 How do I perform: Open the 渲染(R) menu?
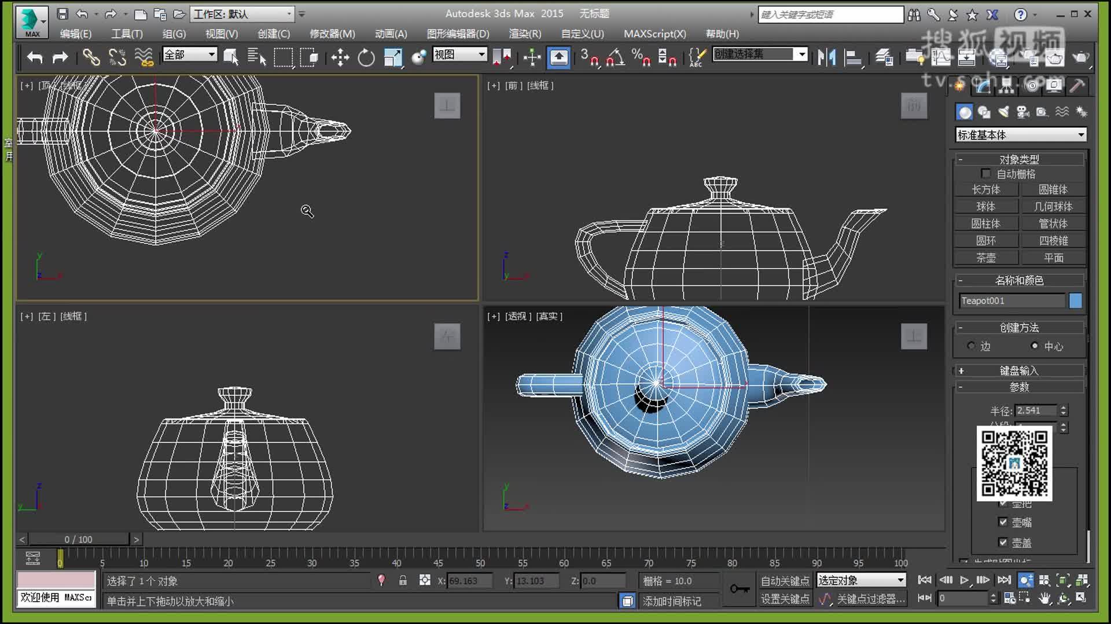(524, 34)
